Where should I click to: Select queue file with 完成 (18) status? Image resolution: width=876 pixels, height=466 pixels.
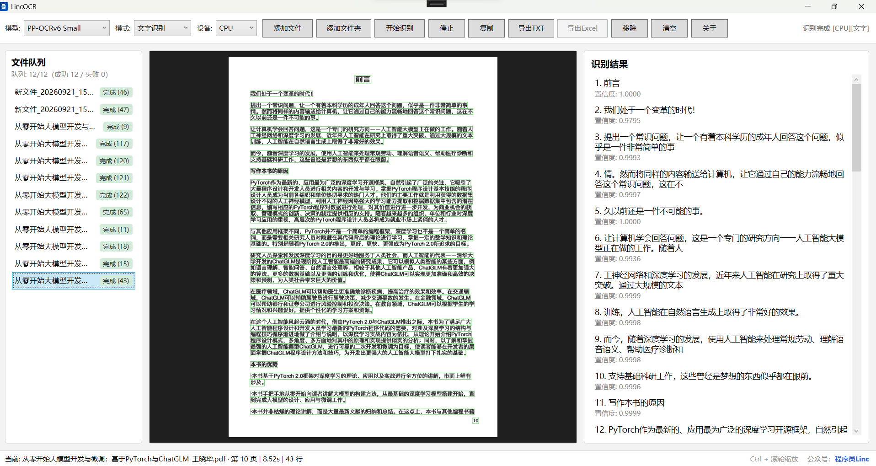tap(73, 246)
